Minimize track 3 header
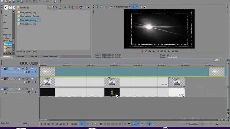This screenshot has width=230, height=129. point(2,89)
